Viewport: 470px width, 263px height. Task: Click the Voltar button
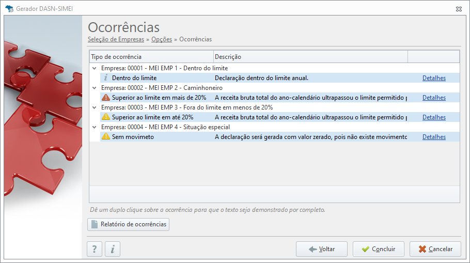tap(322, 249)
